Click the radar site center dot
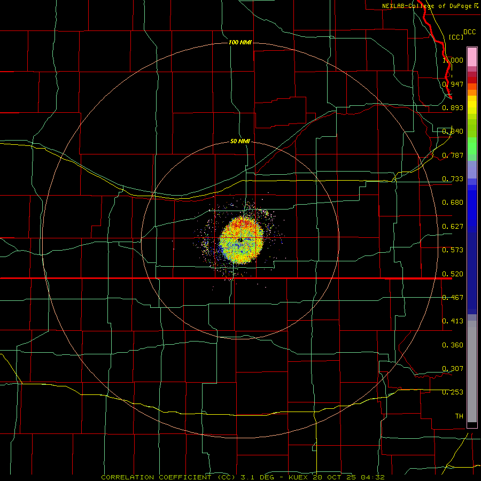481x481 pixels. click(241, 240)
